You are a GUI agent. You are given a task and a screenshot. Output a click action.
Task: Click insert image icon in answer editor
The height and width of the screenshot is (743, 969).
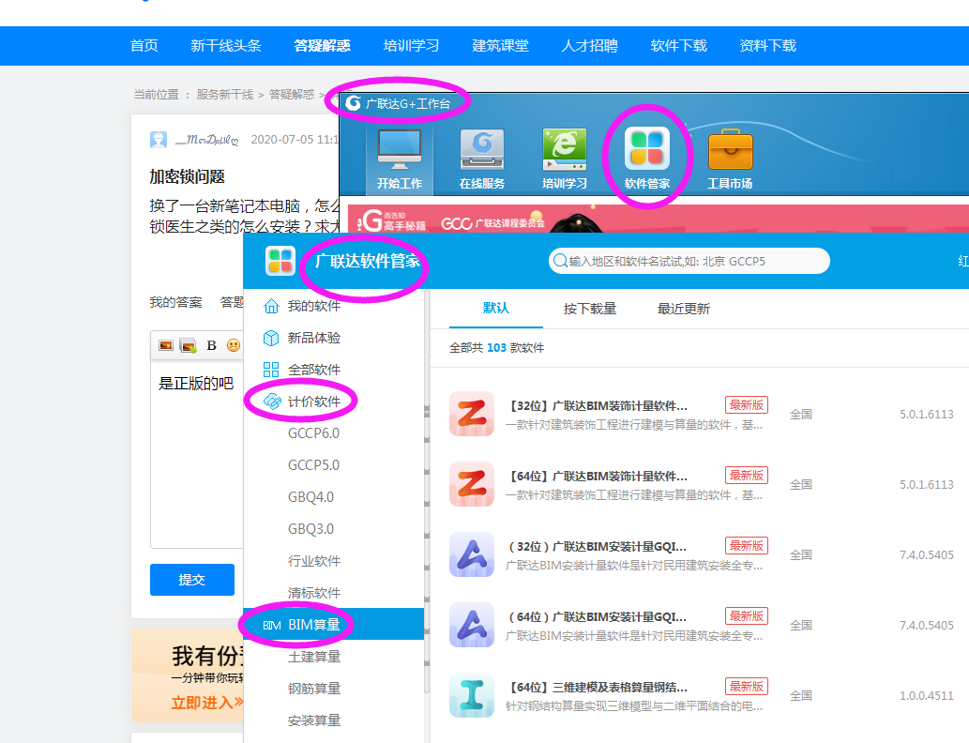[x=166, y=345]
